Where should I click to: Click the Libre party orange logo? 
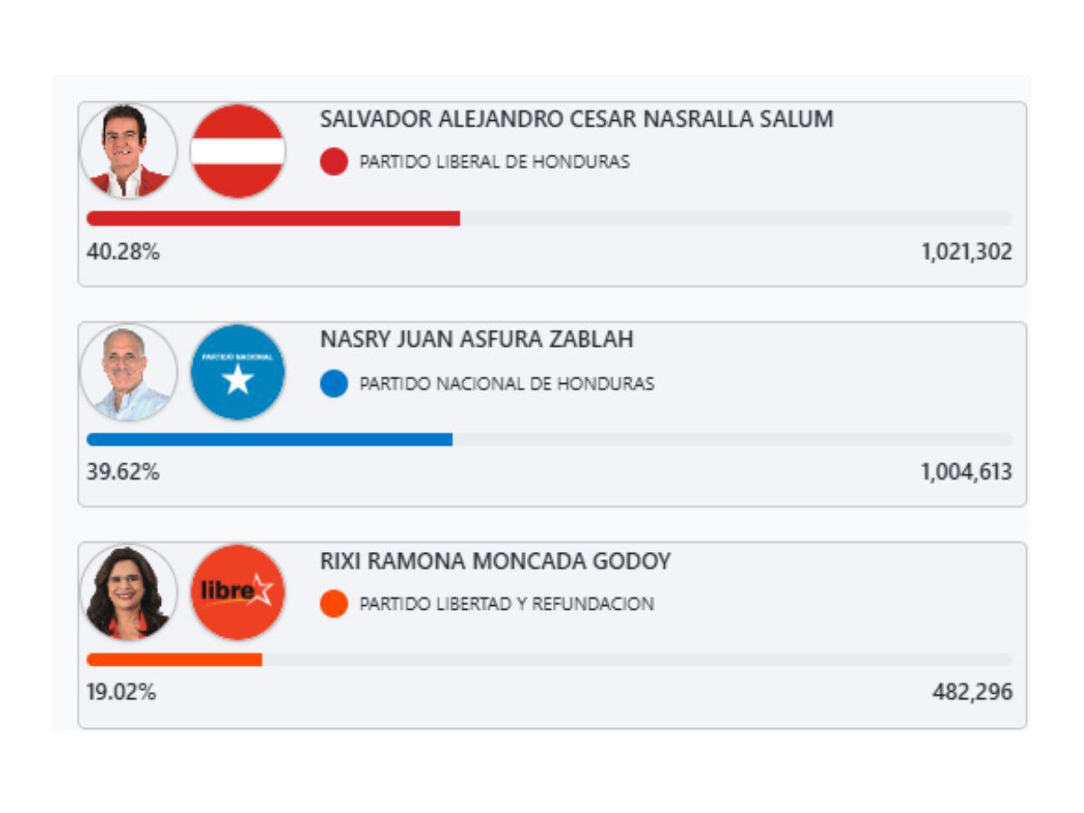pyautogui.click(x=238, y=592)
